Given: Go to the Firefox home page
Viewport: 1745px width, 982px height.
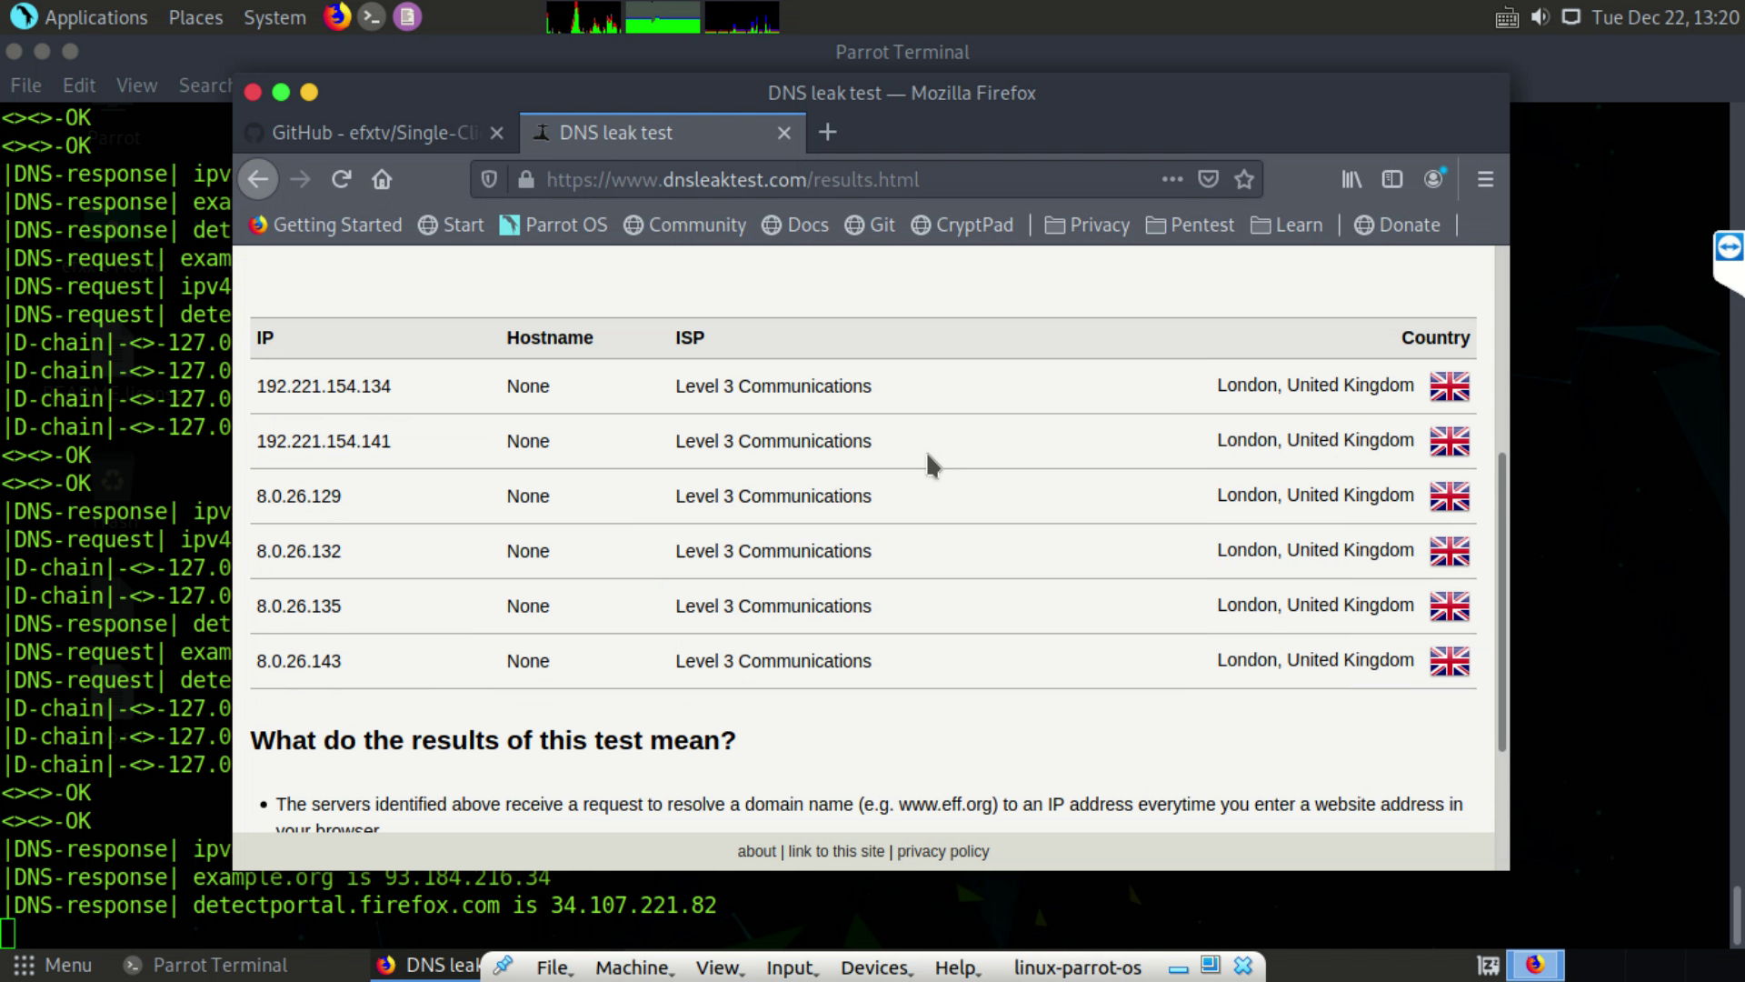Looking at the screenshot, I should tap(382, 179).
